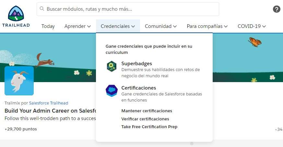Expand the Aprender menu
283x147 pixels.
77,26
